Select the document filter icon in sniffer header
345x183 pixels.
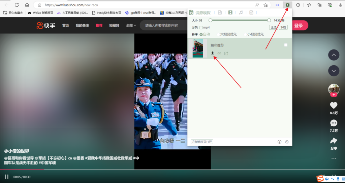pos(251,13)
